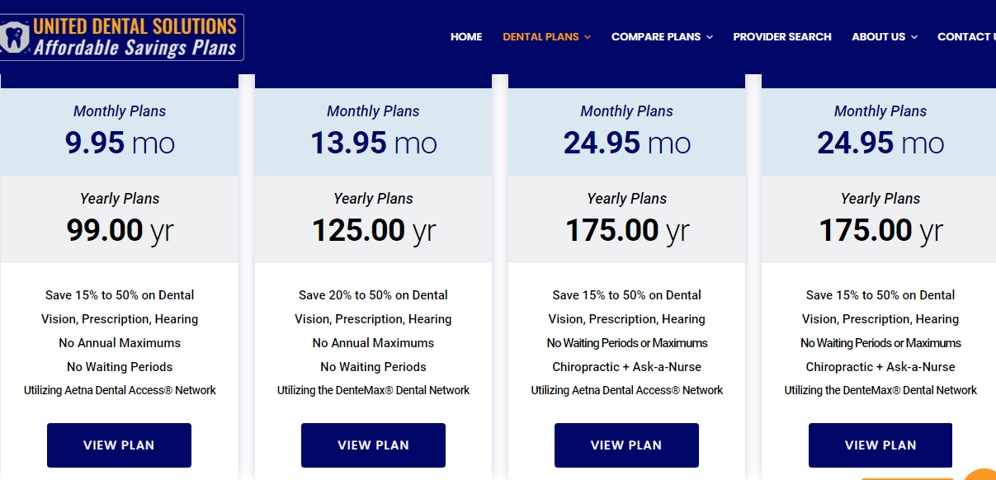Expand the ABOUT US dropdown menu
Viewport: 996px width, 480px height.
(x=885, y=37)
